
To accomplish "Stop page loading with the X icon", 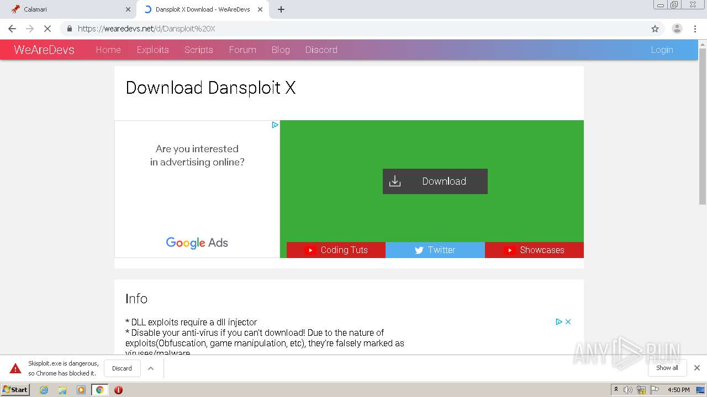I will coord(48,29).
